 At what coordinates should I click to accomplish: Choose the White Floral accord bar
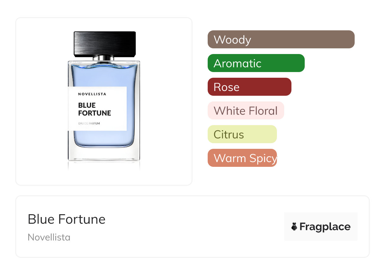click(246, 111)
